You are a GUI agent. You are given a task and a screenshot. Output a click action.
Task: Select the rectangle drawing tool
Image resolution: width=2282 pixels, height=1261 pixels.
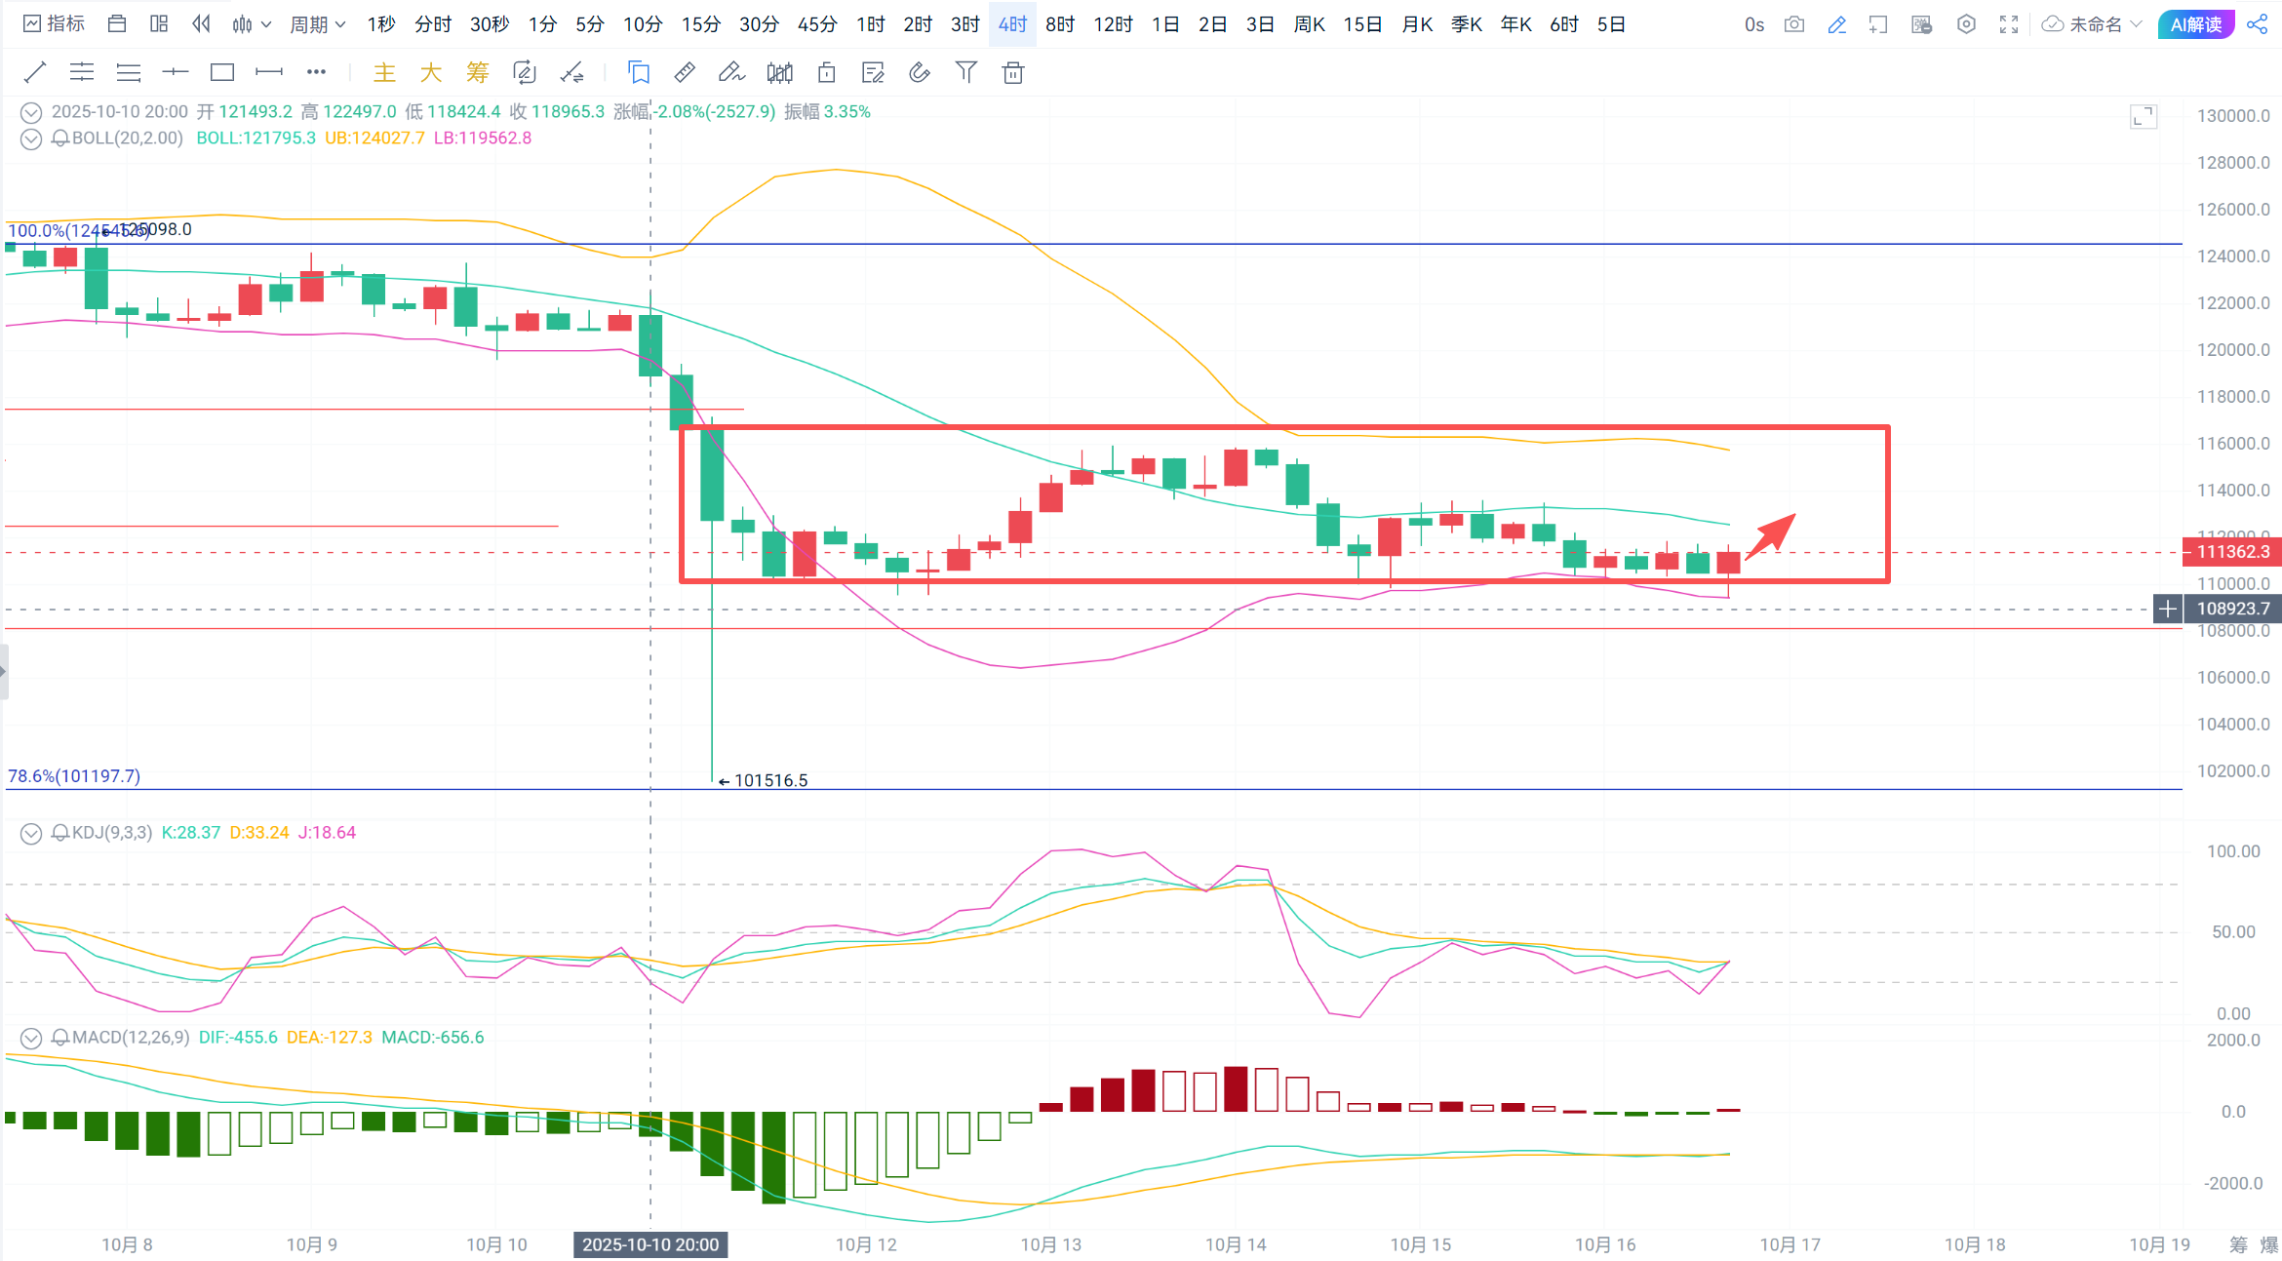222,72
